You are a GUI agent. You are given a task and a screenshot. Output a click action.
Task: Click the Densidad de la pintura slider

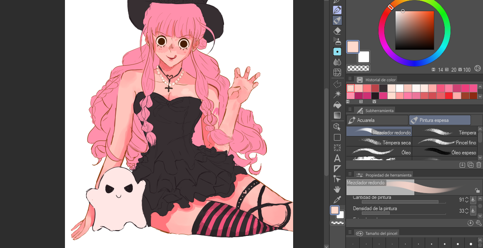pos(403,213)
